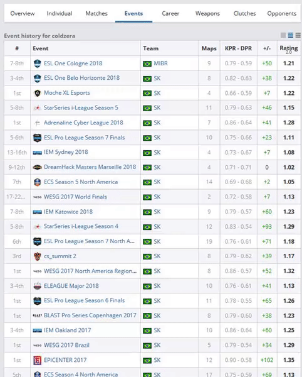
Task: Open the WESG 2017 Brazil event
Action: point(66,346)
